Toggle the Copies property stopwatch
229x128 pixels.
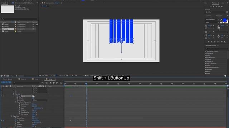(x=18, y=96)
